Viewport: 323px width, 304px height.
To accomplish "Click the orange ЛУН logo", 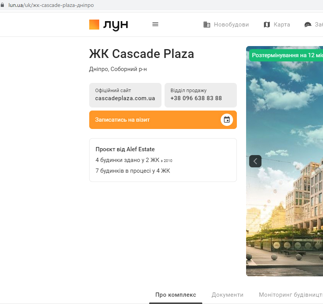I will click(108, 25).
